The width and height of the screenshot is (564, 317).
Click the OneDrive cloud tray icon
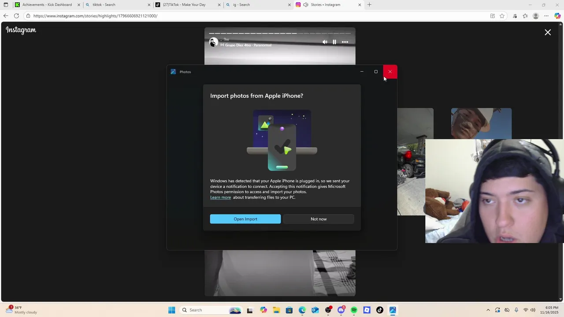coord(507,310)
